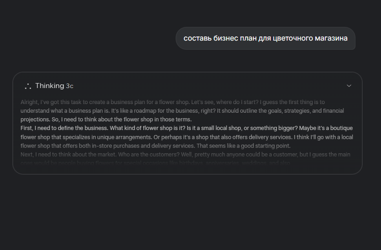Click the "Thinking" header label
Image resolution: width=381 pixels, height=250 pixels.
click(50, 86)
